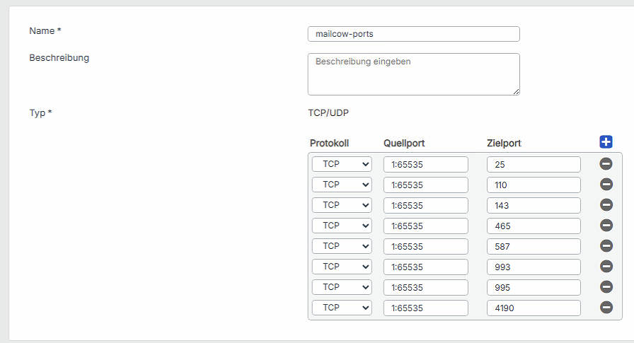Delete the port 993 entry
The width and height of the screenshot is (634, 343).
(x=606, y=267)
